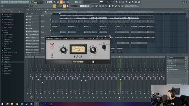The image size is (189, 106).
Task: Flip the Compress/Limit switch on CLA-2A
Action: (x=52, y=55)
